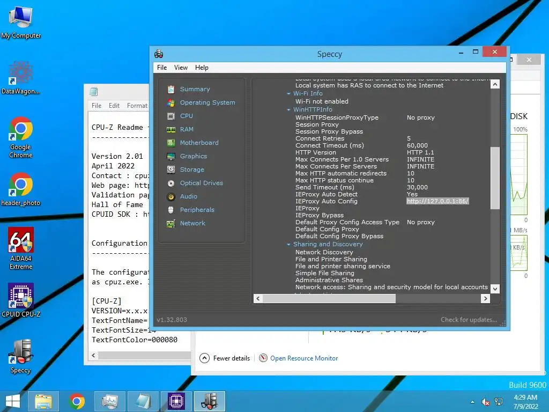Image resolution: width=549 pixels, height=412 pixels.
Task: Open the Network section icon
Action: click(x=171, y=224)
